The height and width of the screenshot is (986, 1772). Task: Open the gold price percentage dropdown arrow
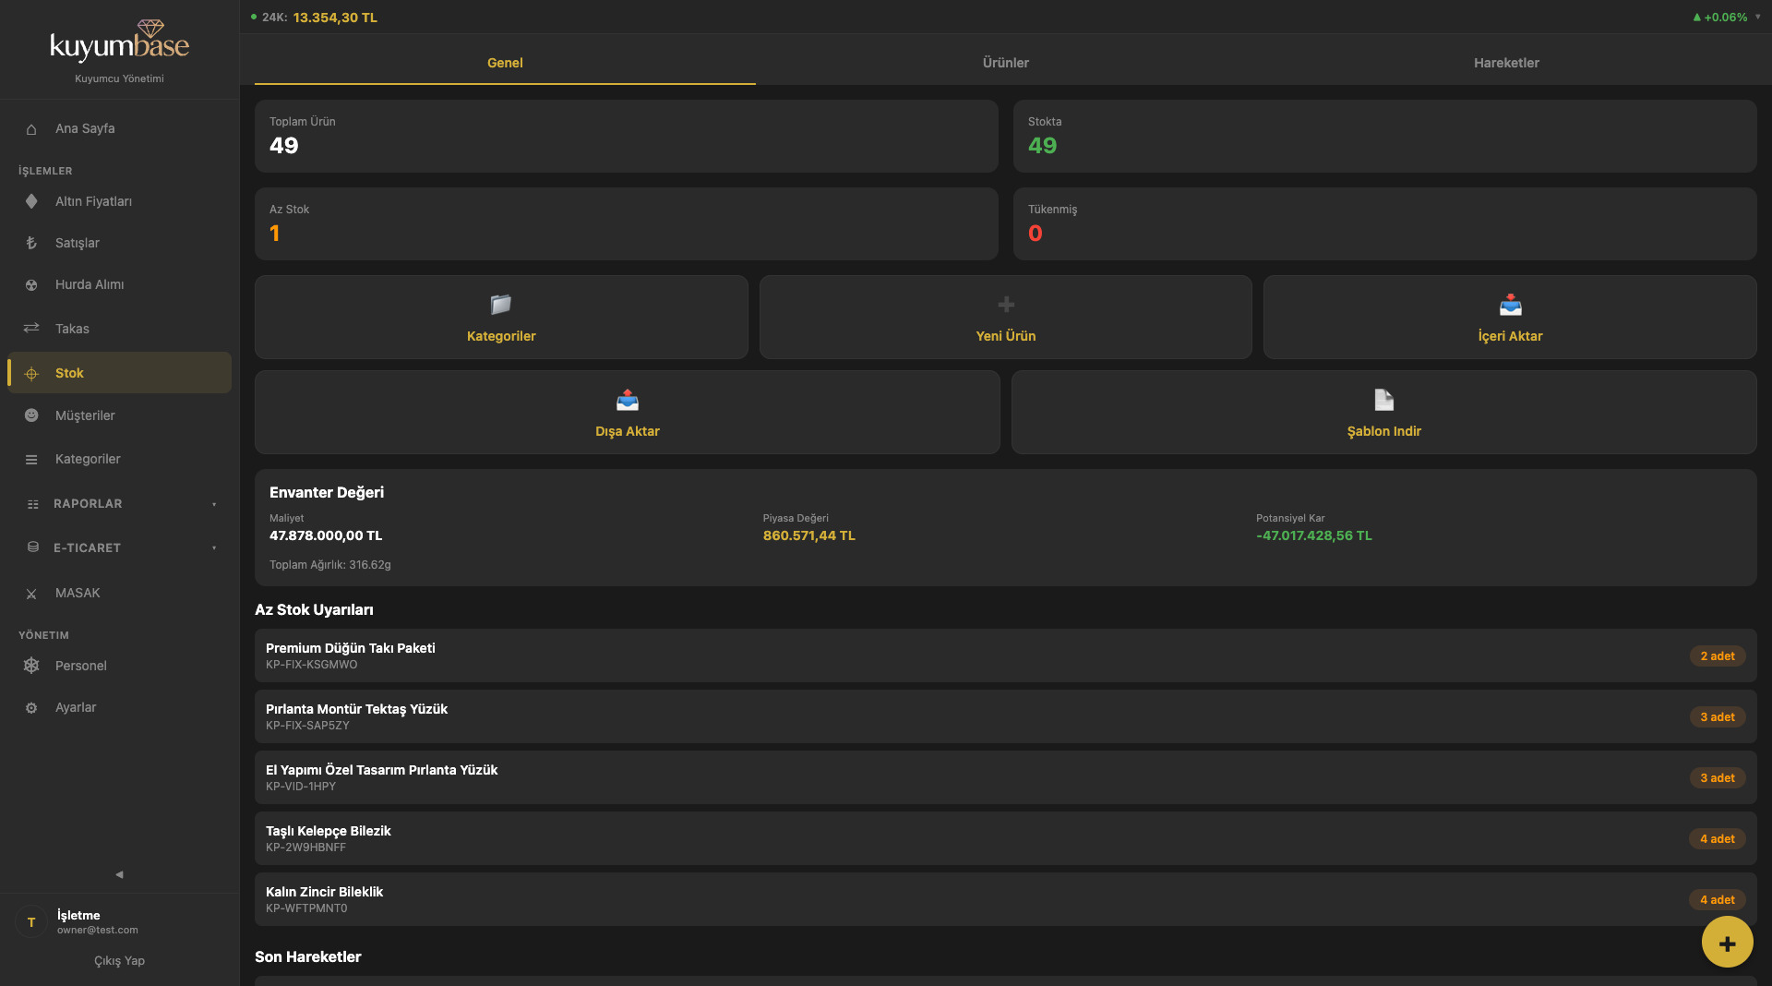[x=1757, y=17]
